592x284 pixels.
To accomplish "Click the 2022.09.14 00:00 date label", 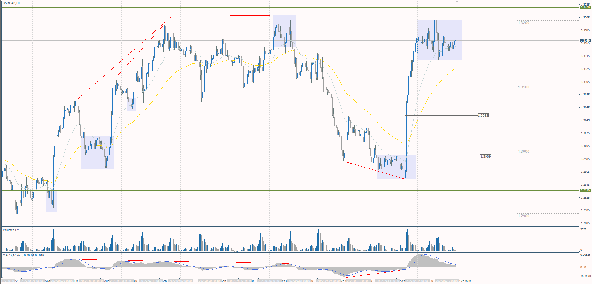I will [x=418, y=281].
